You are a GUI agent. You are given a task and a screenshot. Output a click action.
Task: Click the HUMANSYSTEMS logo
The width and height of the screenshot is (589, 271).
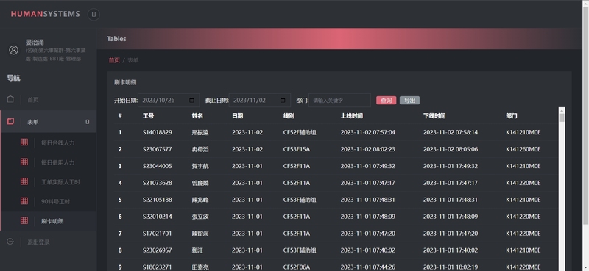point(46,14)
